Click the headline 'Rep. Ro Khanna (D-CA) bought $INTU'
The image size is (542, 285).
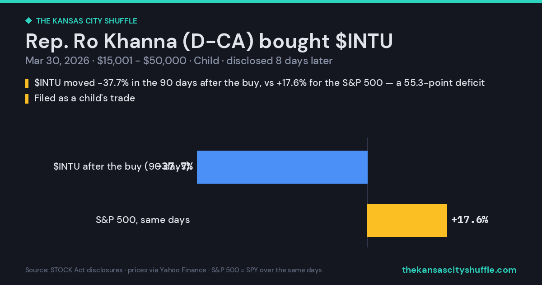(209, 41)
